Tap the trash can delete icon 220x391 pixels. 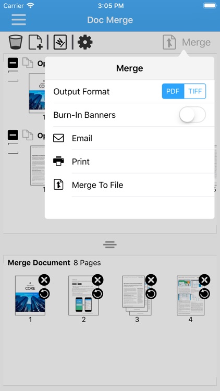(16, 42)
